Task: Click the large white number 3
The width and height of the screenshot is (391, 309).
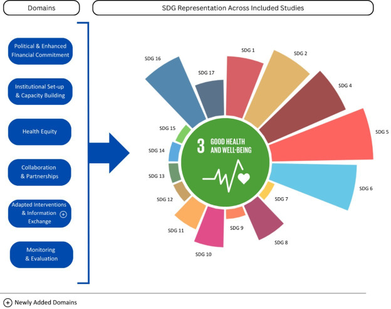Action: (x=201, y=146)
